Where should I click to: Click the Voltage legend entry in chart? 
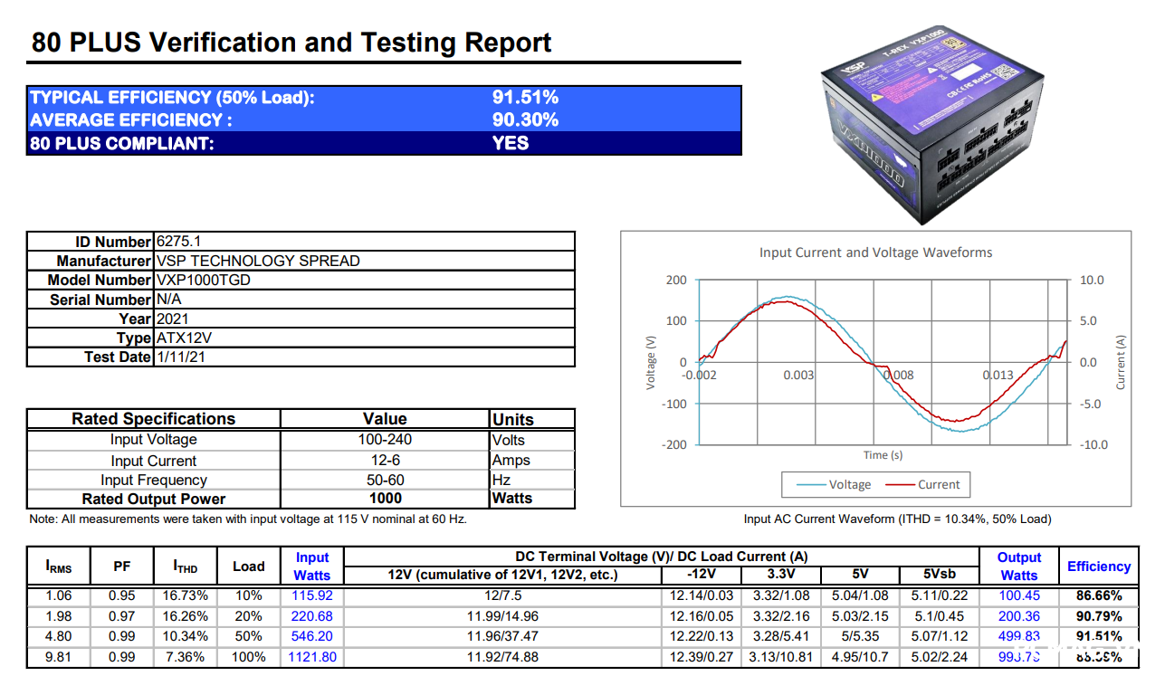click(x=837, y=484)
